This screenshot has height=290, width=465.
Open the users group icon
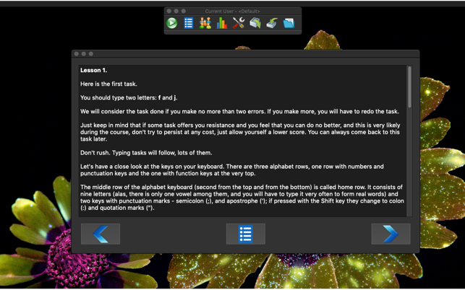[205, 23]
